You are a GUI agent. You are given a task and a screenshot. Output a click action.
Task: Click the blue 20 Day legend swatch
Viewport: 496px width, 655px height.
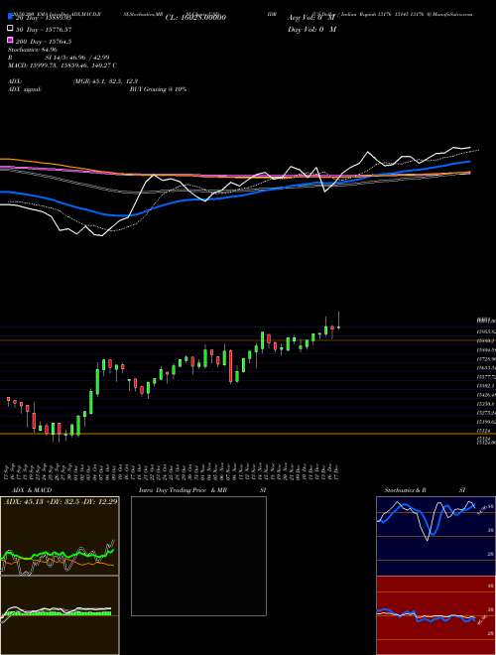[x=10, y=17]
